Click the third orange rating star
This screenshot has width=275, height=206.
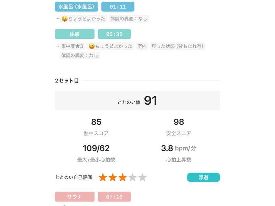click(x=123, y=177)
